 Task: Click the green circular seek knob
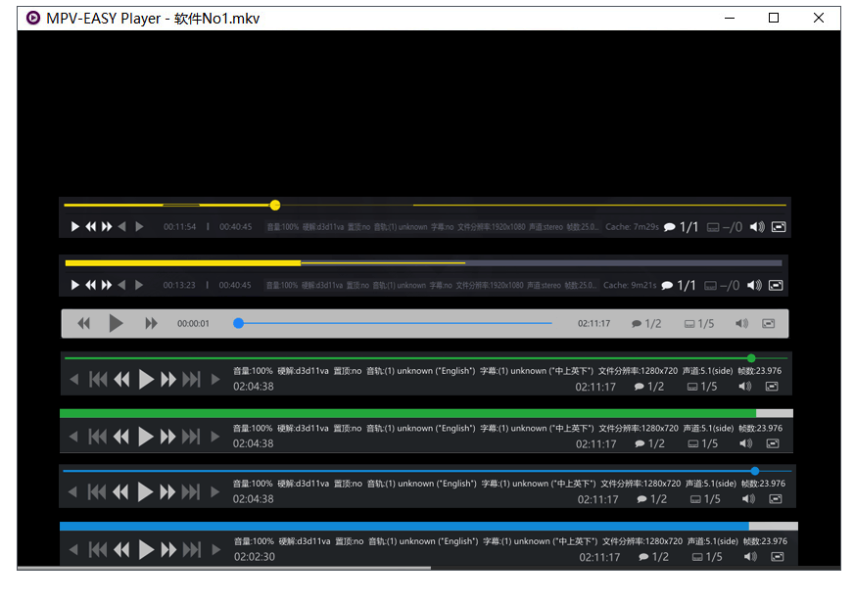click(x=751, y=358)
